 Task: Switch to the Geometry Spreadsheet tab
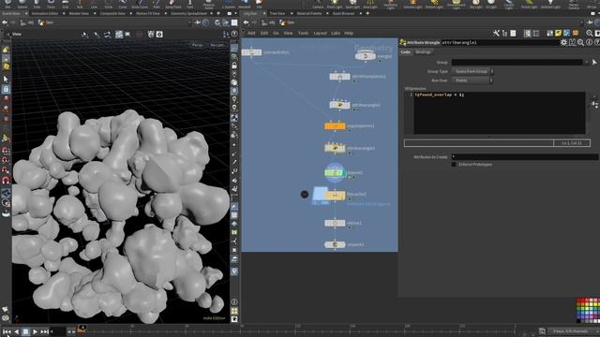pyautogui.click(x=188, y=13)
